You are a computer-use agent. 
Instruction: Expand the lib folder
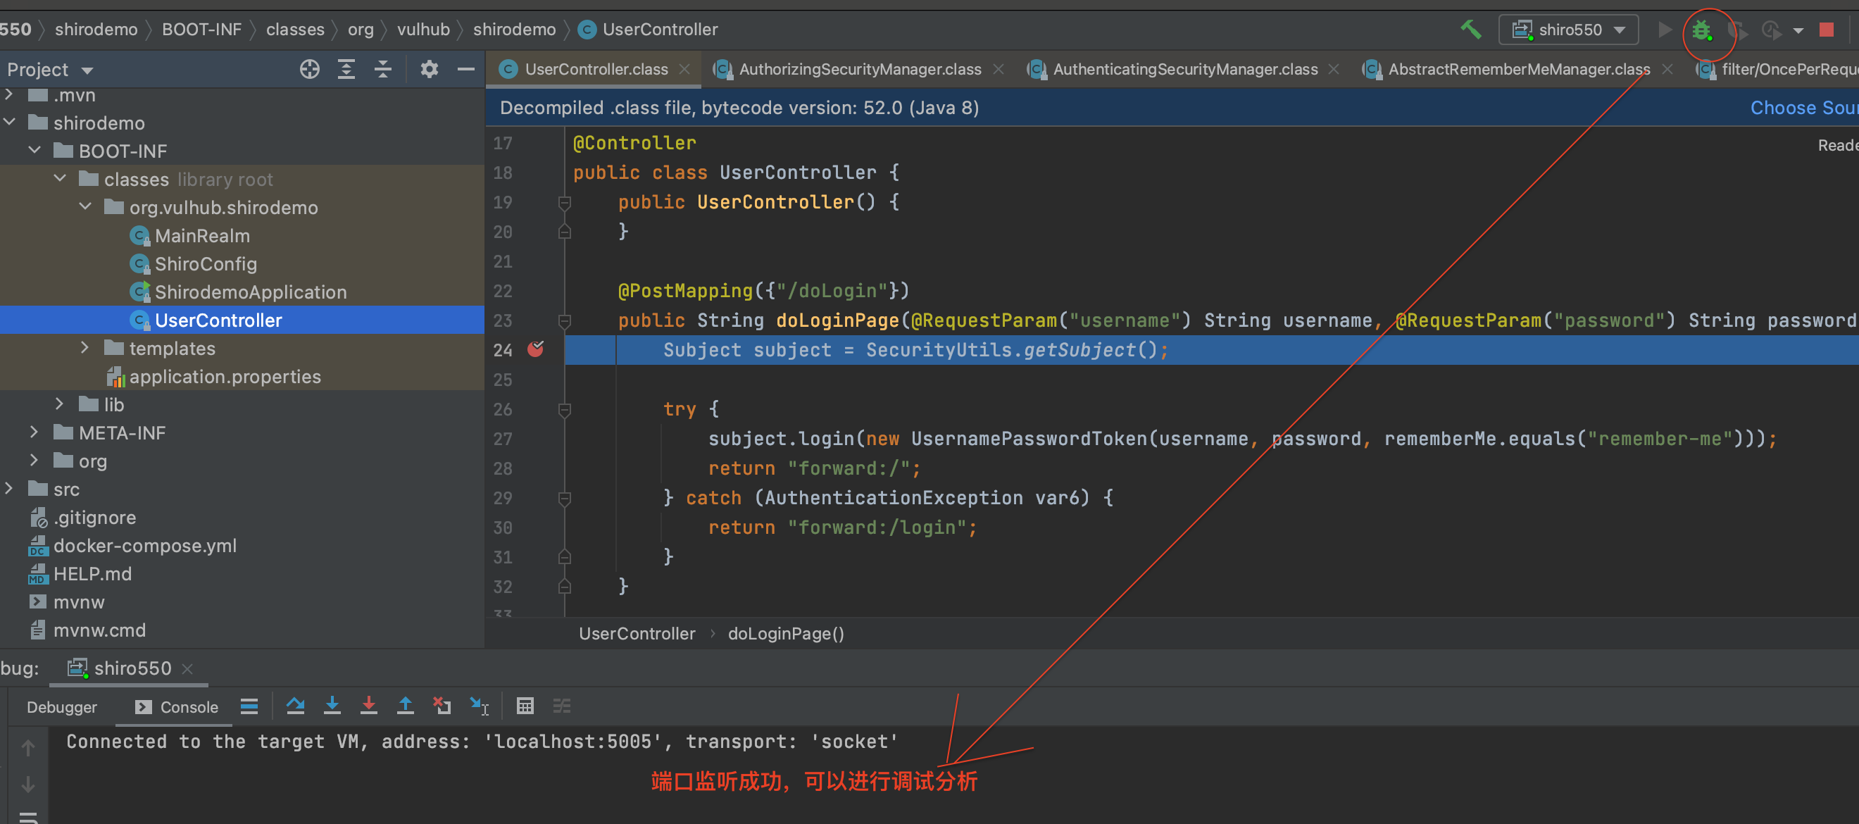tap(60, 404)
